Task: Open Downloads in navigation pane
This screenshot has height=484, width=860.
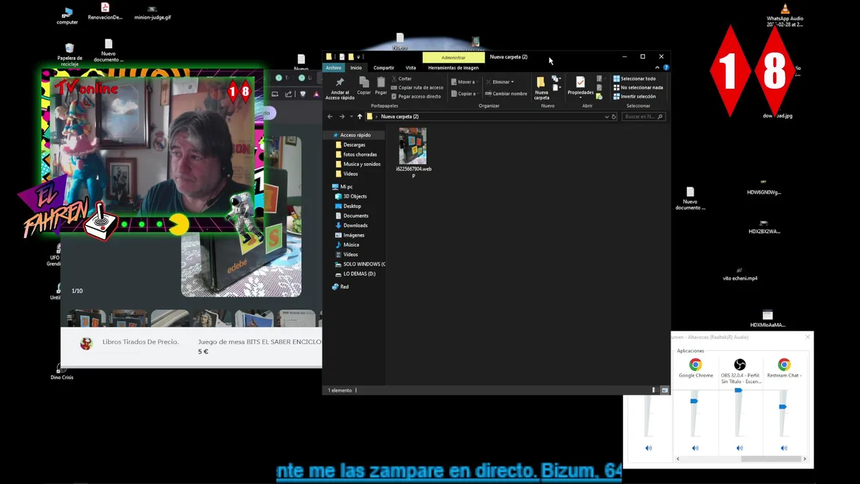Action: pos(355,225)
